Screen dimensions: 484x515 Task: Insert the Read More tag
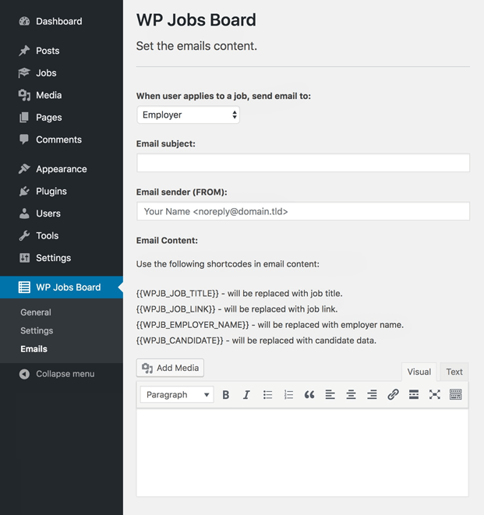point(414,394)
